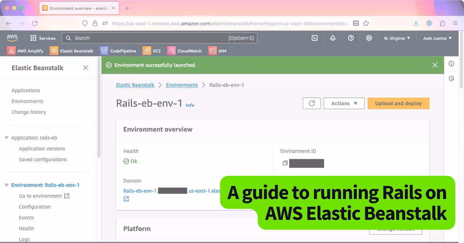Go to Applications in sidebar
The width and height of the screenshot is (464, 243).
point(26,90)
